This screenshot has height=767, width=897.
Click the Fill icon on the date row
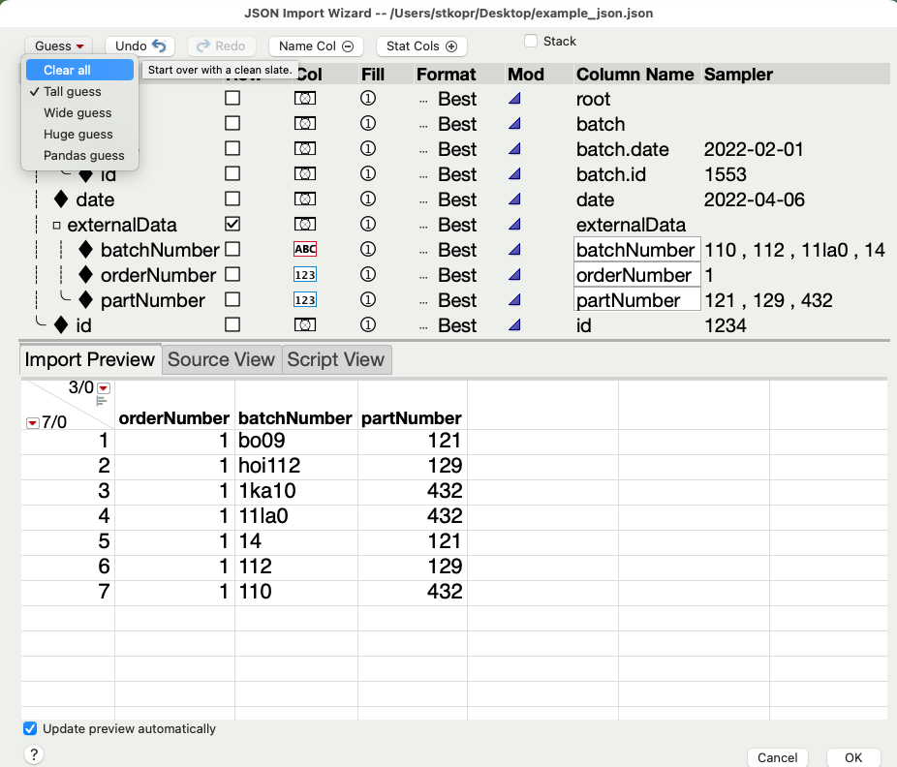click(369, 199)
